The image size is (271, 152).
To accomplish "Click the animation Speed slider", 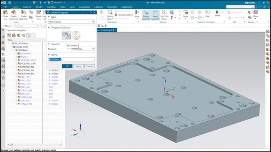I will pyautogui.click(x=217, y=12).
